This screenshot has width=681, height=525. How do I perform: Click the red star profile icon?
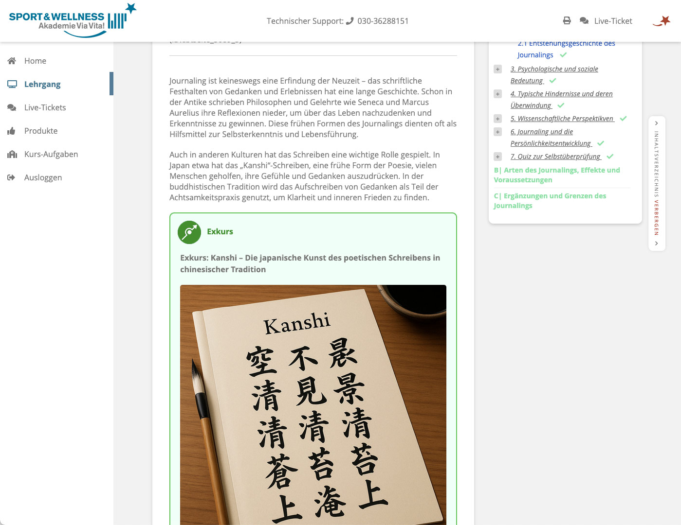point(662,21)
